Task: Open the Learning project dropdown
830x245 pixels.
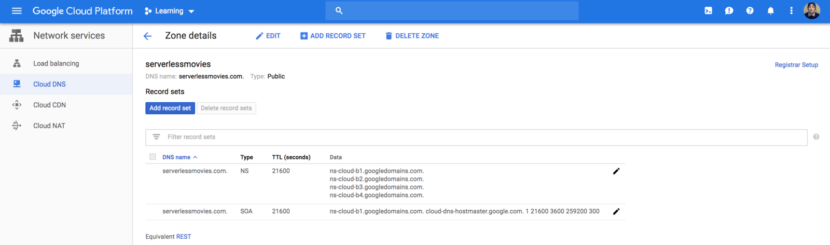Action: (x=170, y=11)
